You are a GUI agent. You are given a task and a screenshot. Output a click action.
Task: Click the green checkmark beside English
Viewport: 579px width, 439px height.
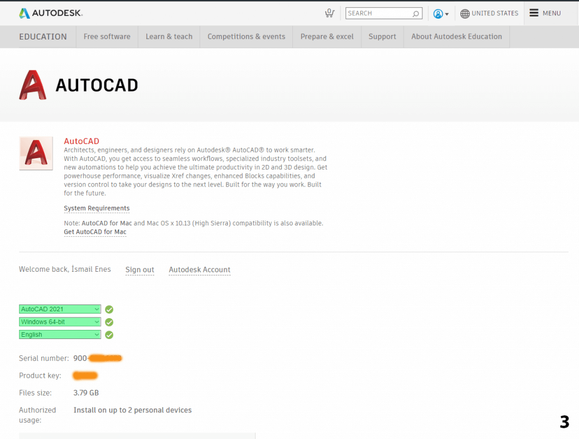[x=109, y=334]
